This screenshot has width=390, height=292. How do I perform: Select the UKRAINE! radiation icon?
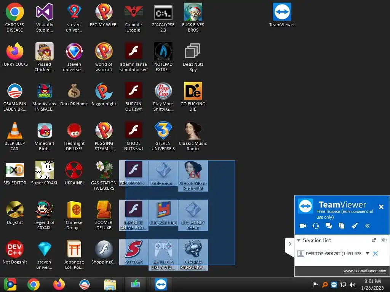pos(74,173)
